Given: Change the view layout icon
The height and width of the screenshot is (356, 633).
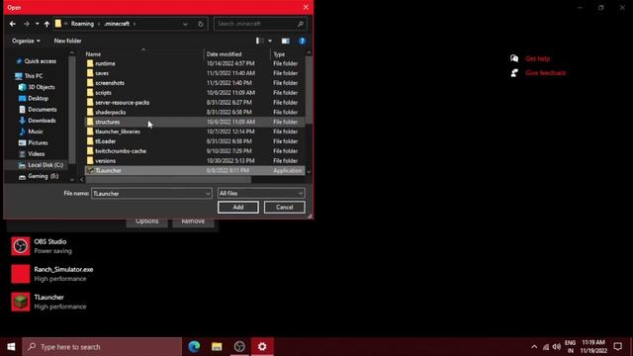Looking at the screenshot, I should (x=259, y=41).
